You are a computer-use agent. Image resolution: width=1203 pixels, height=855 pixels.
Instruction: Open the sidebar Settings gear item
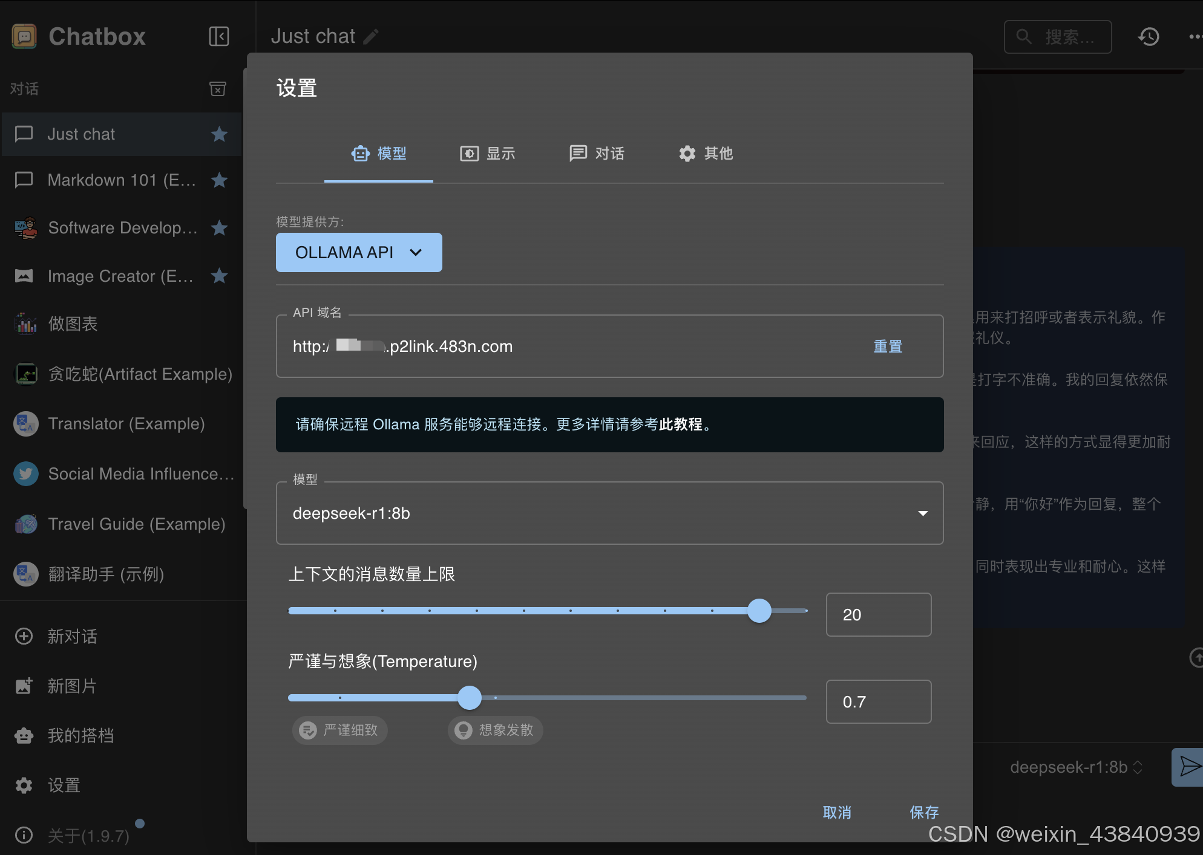24,785
